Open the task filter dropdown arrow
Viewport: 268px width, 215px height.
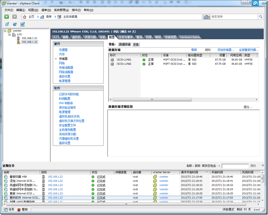click(219, 166)
